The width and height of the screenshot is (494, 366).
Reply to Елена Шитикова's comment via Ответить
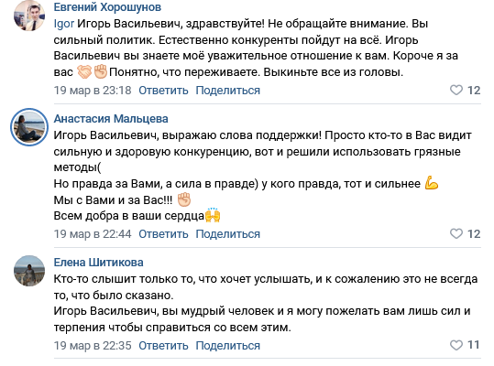coord(163,346)
